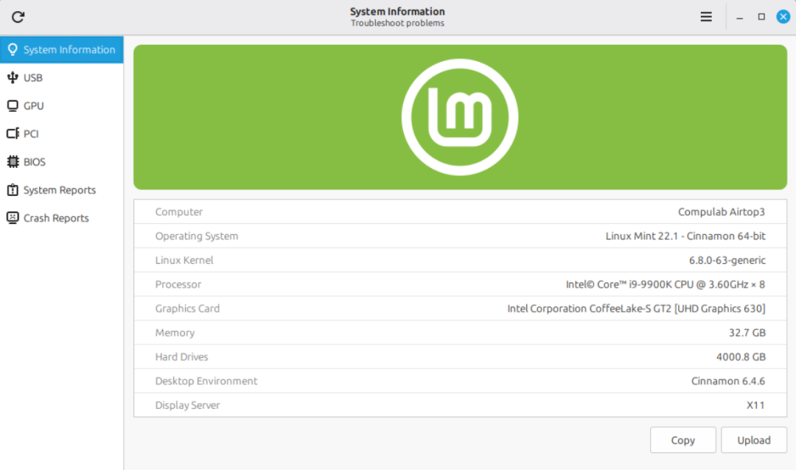796x470 pixels.
Task: Click the Linux Mint logo banner
Action: tap(460, 117)
